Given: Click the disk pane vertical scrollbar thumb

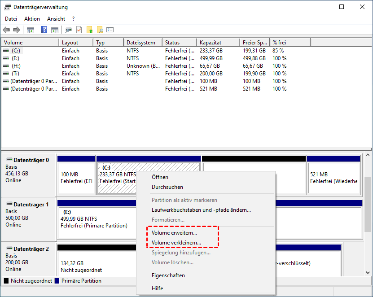Looking at the screenshot, I should (368, 204).
